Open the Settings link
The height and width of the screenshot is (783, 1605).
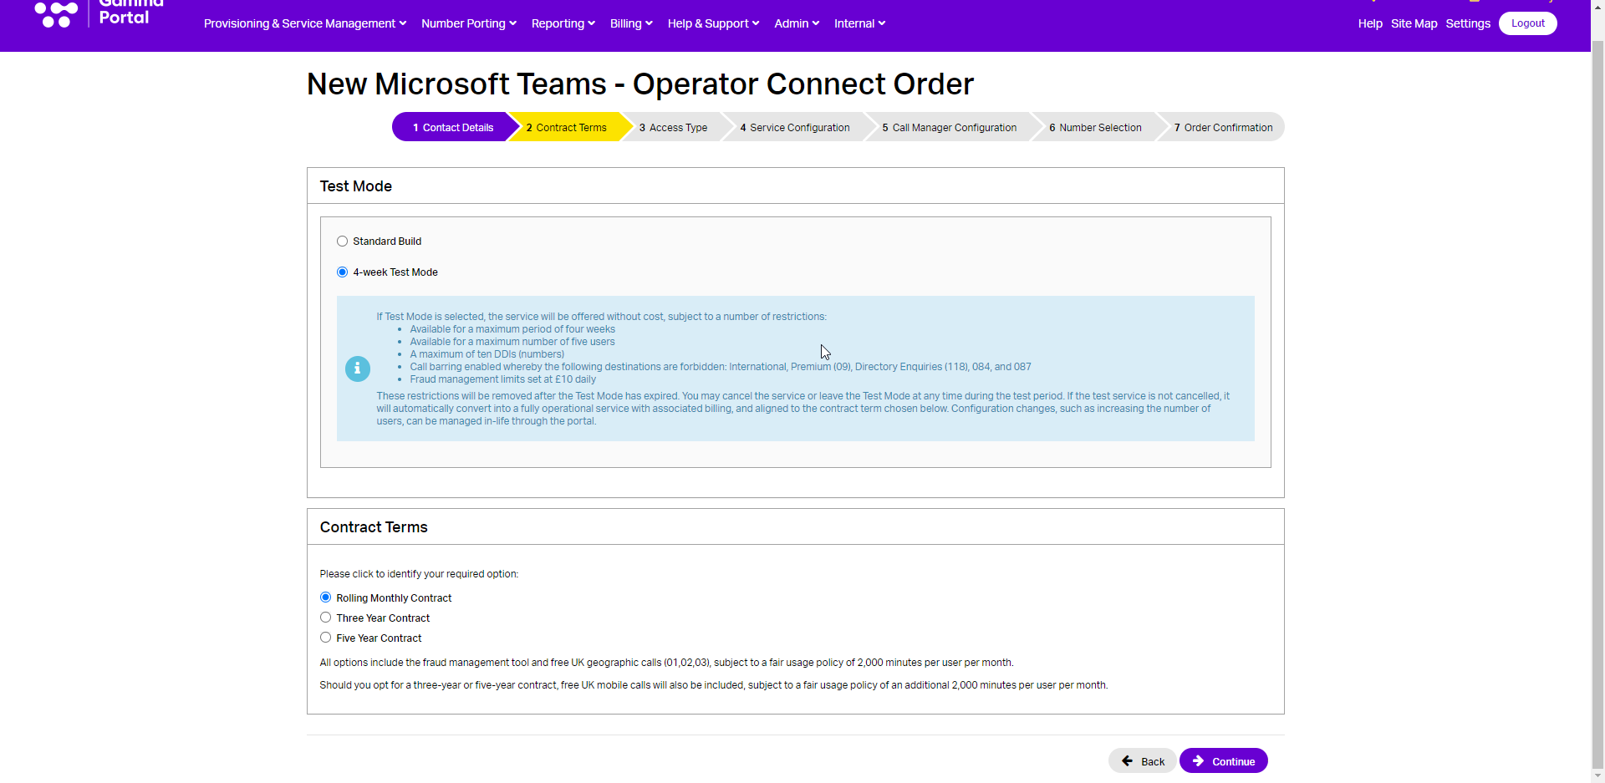pos(1468,23)
